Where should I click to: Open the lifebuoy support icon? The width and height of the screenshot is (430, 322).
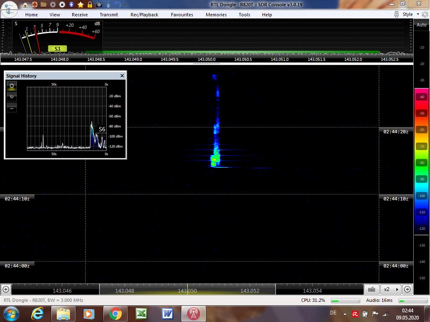tap(34, 5)
